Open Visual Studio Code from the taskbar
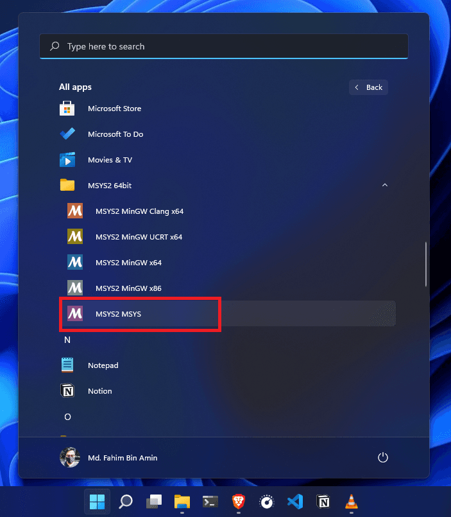Image resolution: width=451 pixels, height=517 pixels. [x=295, y=502]
